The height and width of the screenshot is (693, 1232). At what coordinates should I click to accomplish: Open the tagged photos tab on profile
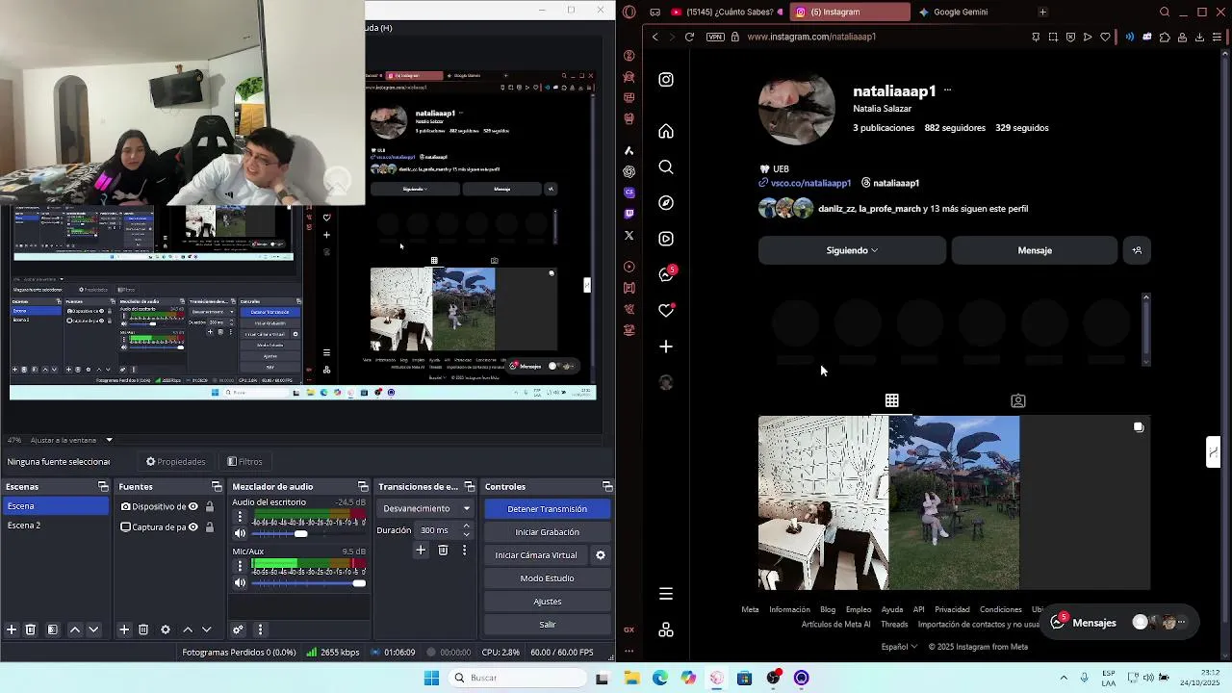pyautogui.click(x=1018, y=400)
